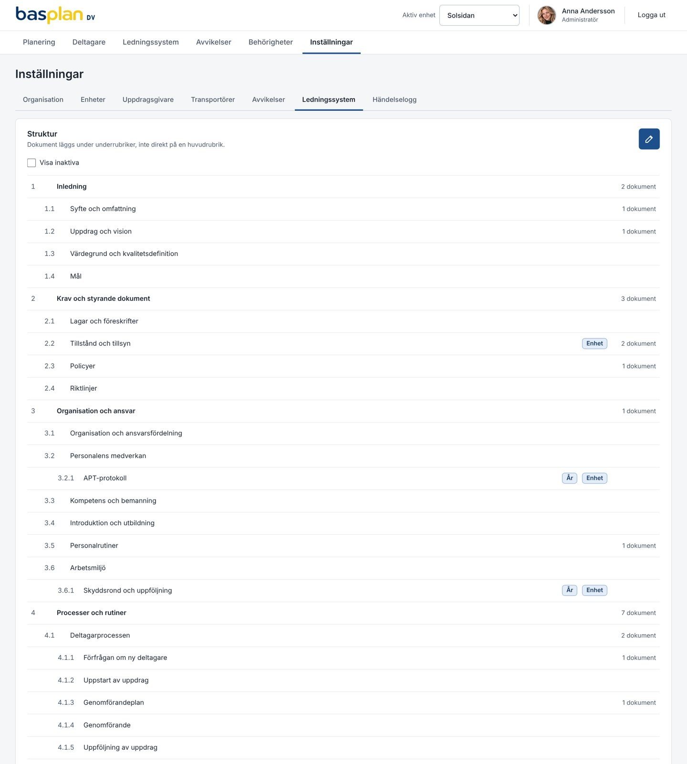The image size is (687, 764).
Task: Click the Policyer row
Action: [343, 366]
